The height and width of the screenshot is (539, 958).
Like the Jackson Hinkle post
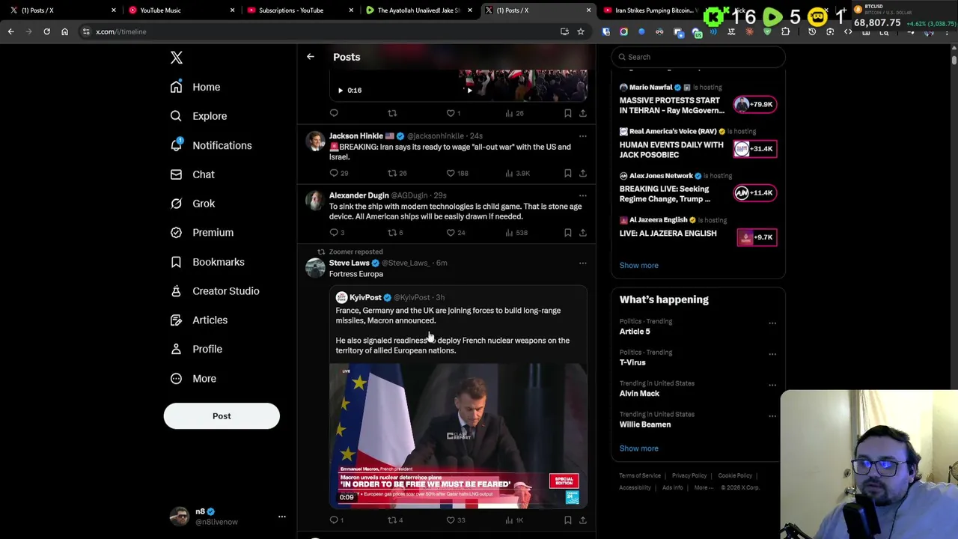(451, 173)
